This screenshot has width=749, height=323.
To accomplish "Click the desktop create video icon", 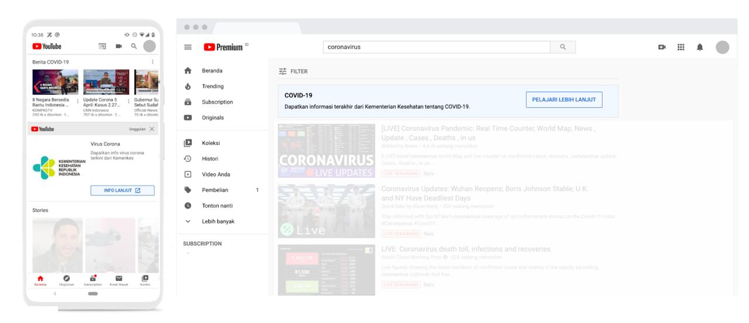I will pos(662,47).
